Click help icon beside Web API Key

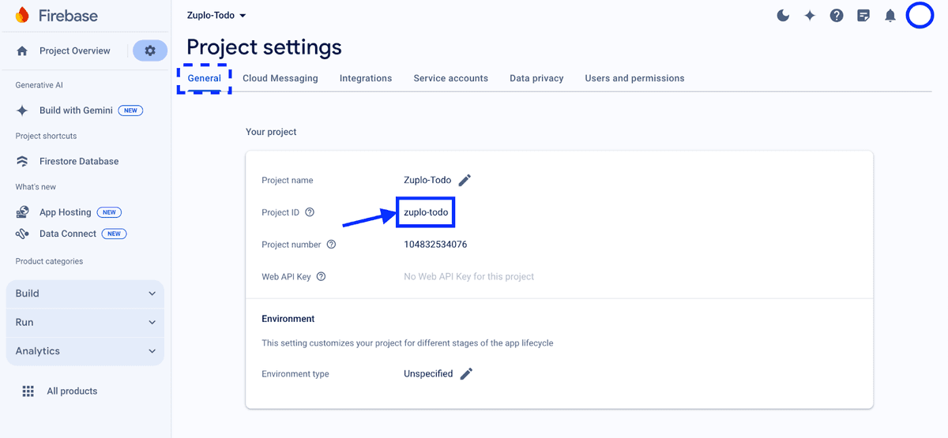(x=321, y=276)
